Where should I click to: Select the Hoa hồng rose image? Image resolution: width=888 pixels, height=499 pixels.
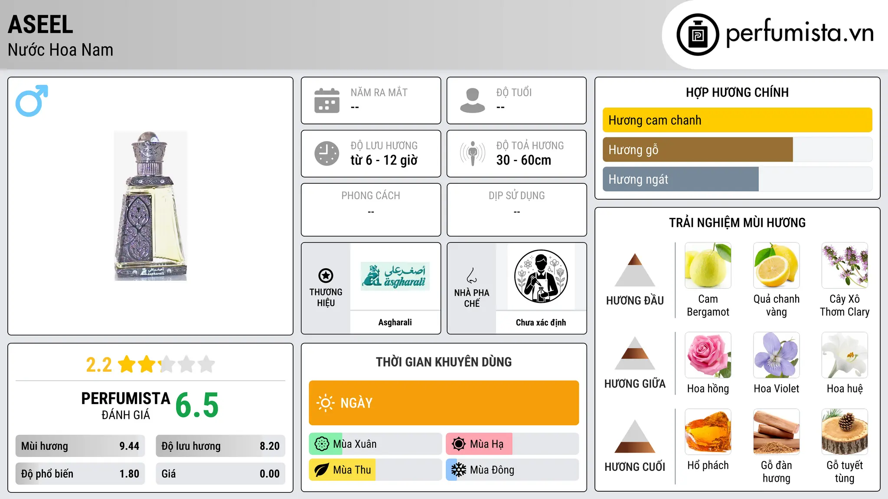(x=708, y=355)
